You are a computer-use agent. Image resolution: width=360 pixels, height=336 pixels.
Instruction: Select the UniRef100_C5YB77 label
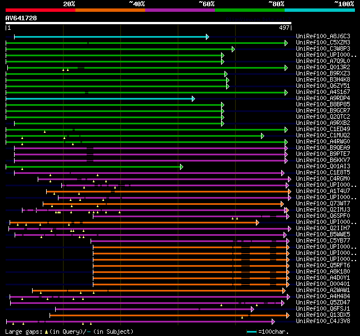tap(323, 241)
